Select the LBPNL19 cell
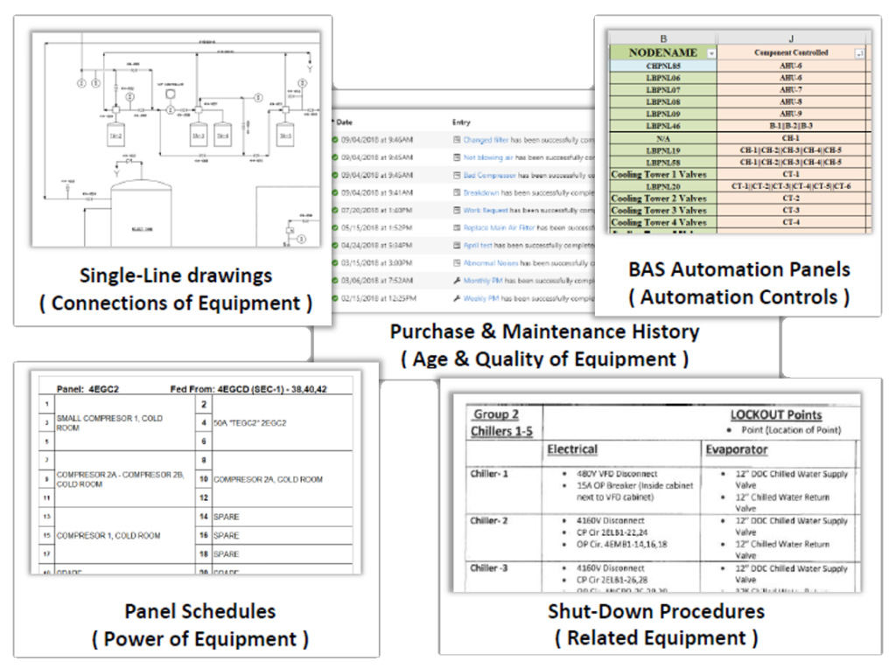The image size is (896, 668). point(663,150)
